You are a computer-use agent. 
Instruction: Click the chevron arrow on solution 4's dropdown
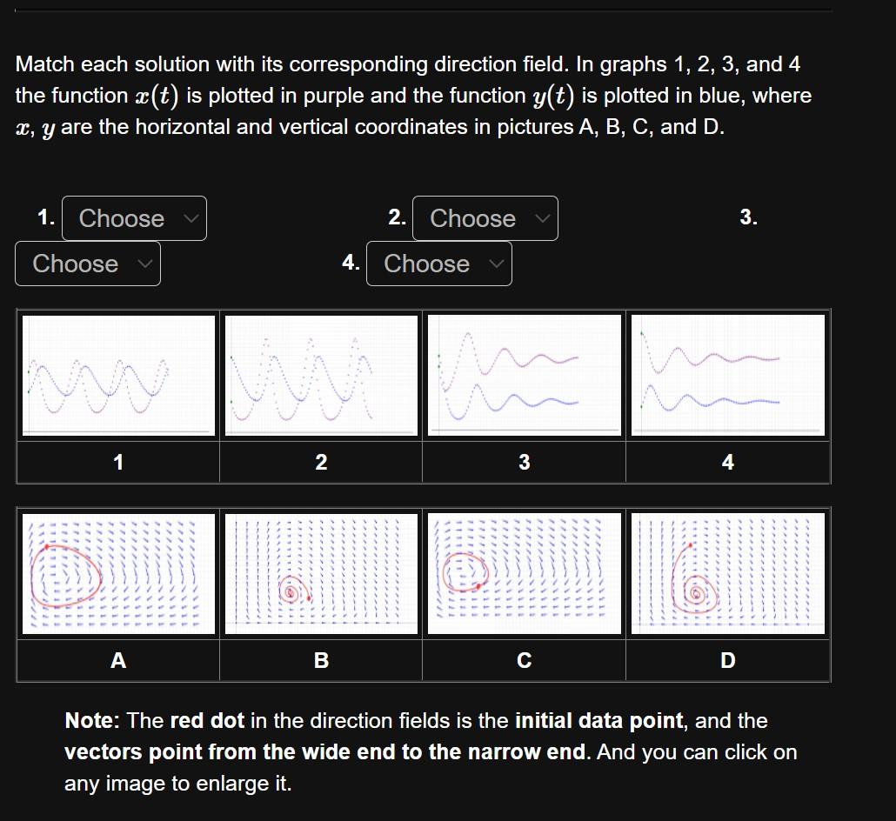(x=498, y=264)
